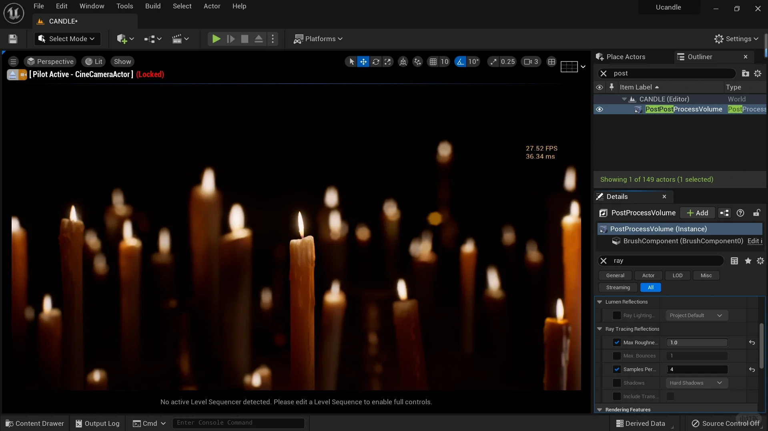Open the viewport options hamburger menu

pyautogui.click(x=13, y=62)
